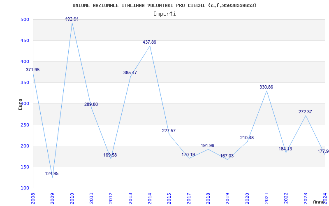Click the y-axis tick 250

click(24, 125)
